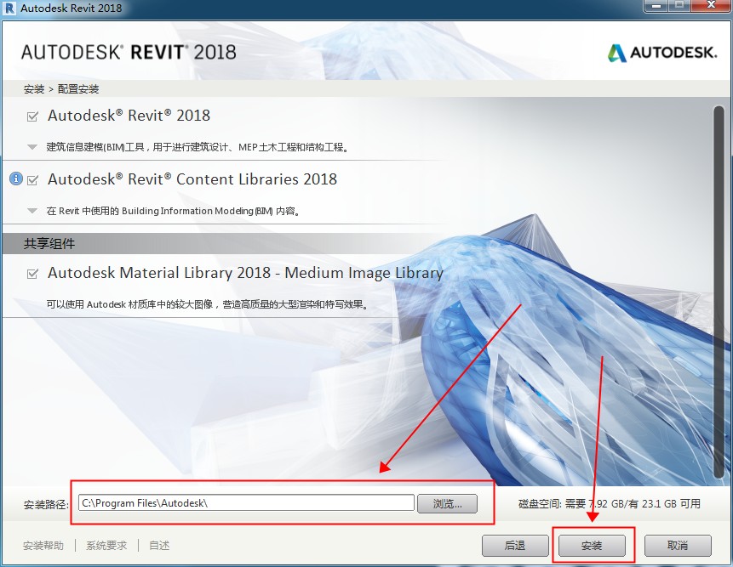Go to 安装 in the breadcrumb
The image size is (733, 567).
point(33,89)
